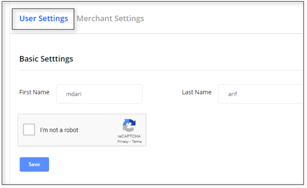Open the reCAPTCHA Terms link
The width and height of the screenshot is (307, 188).
click(x=137, y=142)
